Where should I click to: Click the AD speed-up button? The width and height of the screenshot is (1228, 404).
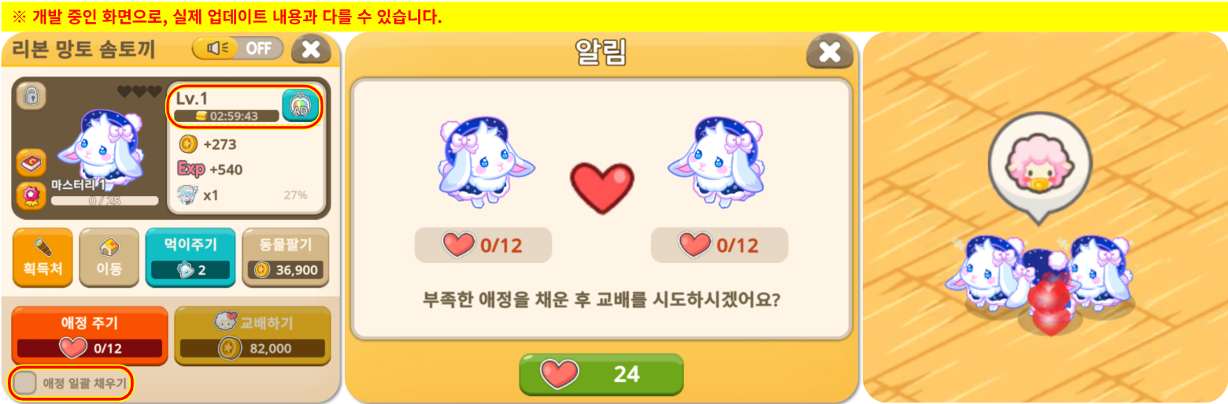pos(301,105)
